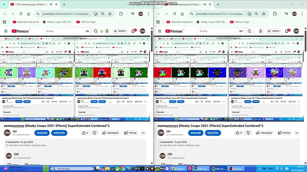Image resolution: width=307 pixels, height=172 pixels.
Task: Click Utwórz create button in left window
Action: click(120, 31)
